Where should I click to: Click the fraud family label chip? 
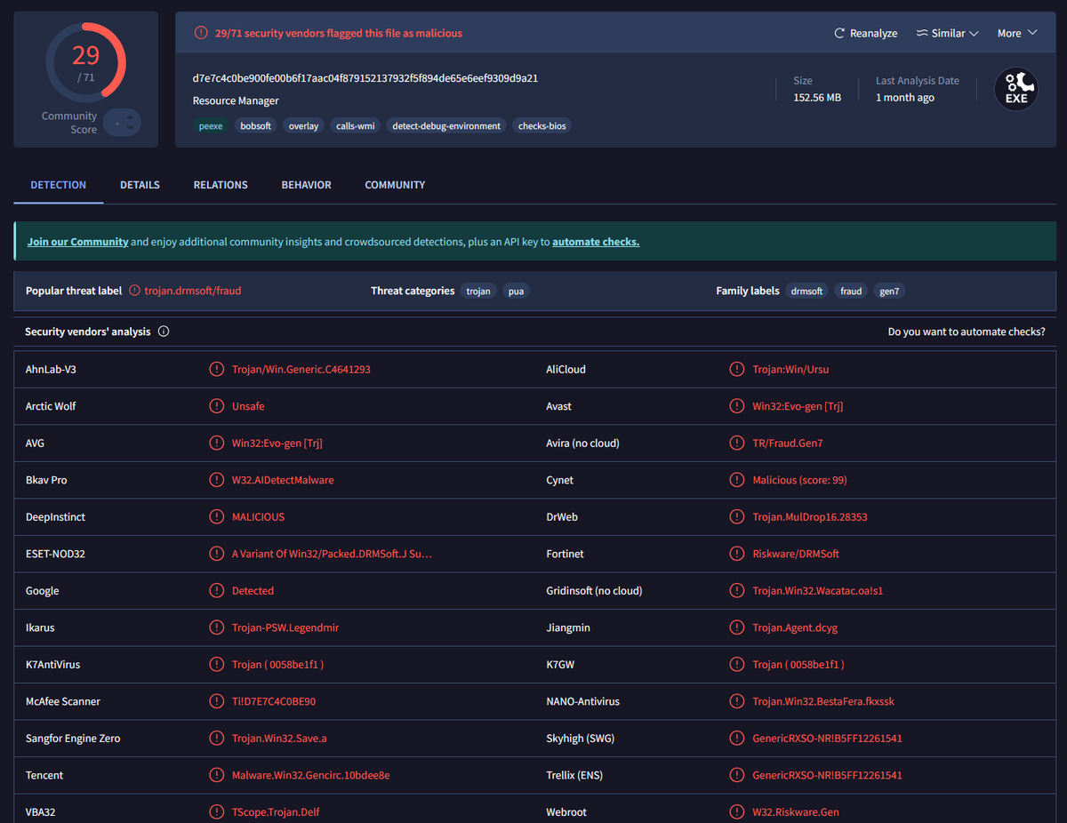coord(851,291)
